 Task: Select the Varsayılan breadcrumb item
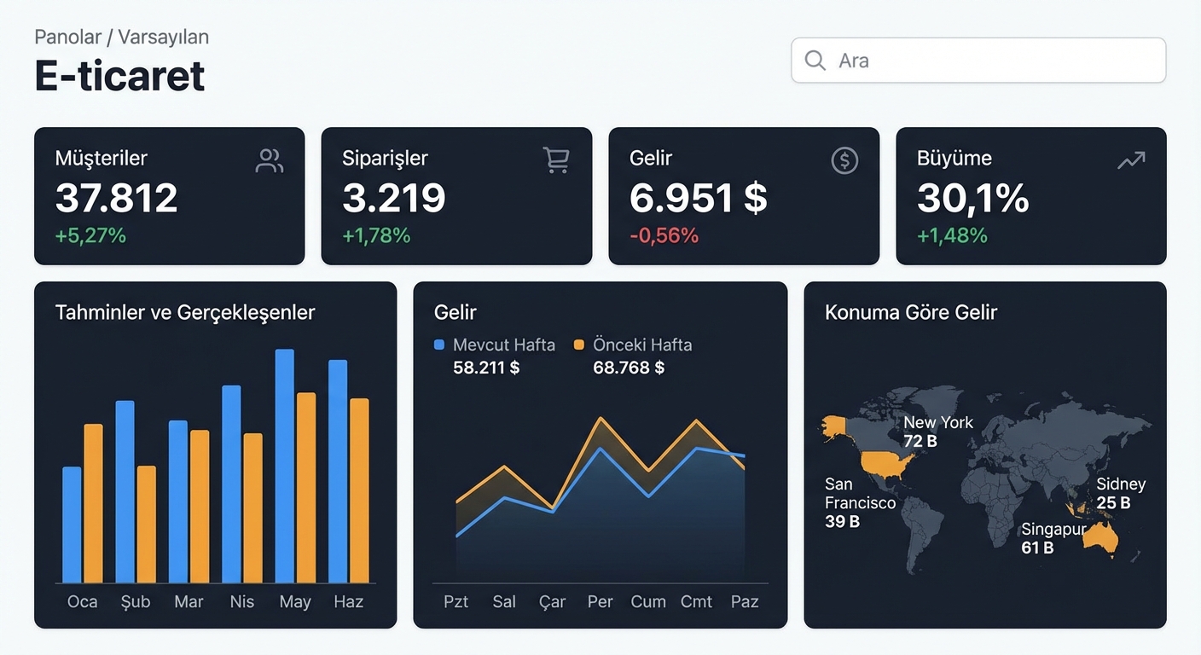click(x=164, y=38)
